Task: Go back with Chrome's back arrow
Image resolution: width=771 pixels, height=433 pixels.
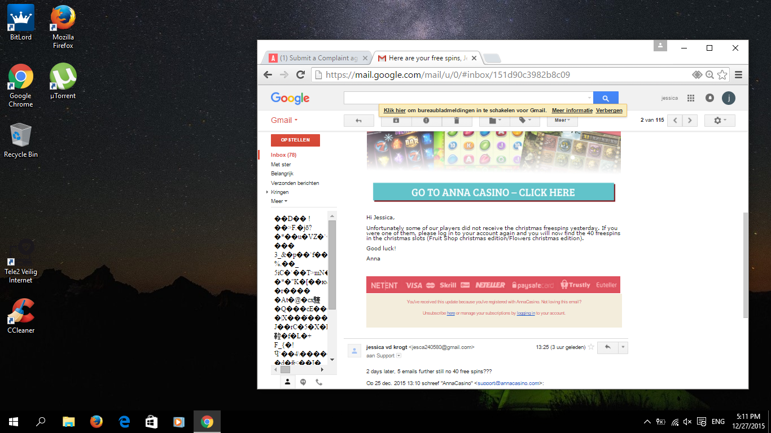Action: [268, 74]
